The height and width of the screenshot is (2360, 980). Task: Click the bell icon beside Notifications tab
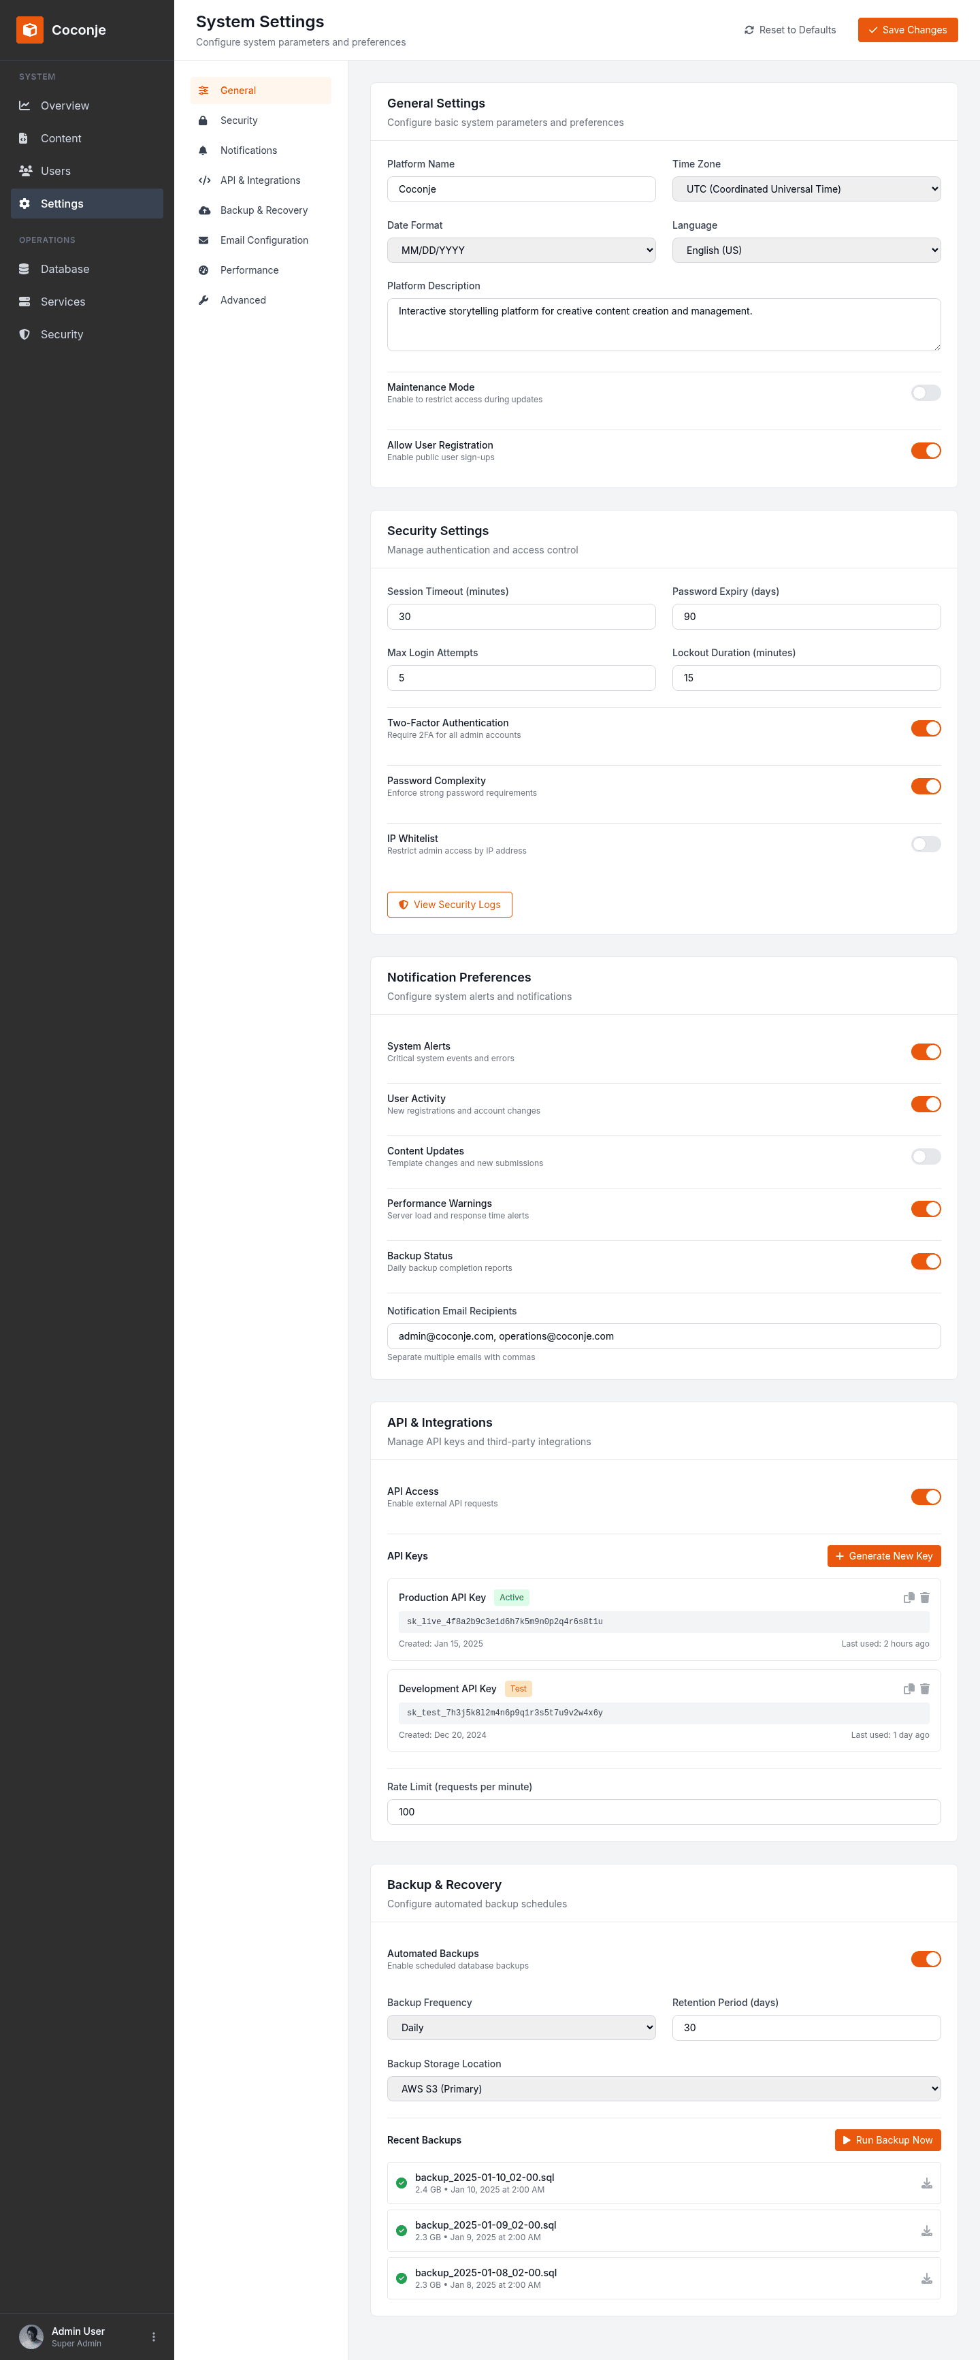[203, 150]
